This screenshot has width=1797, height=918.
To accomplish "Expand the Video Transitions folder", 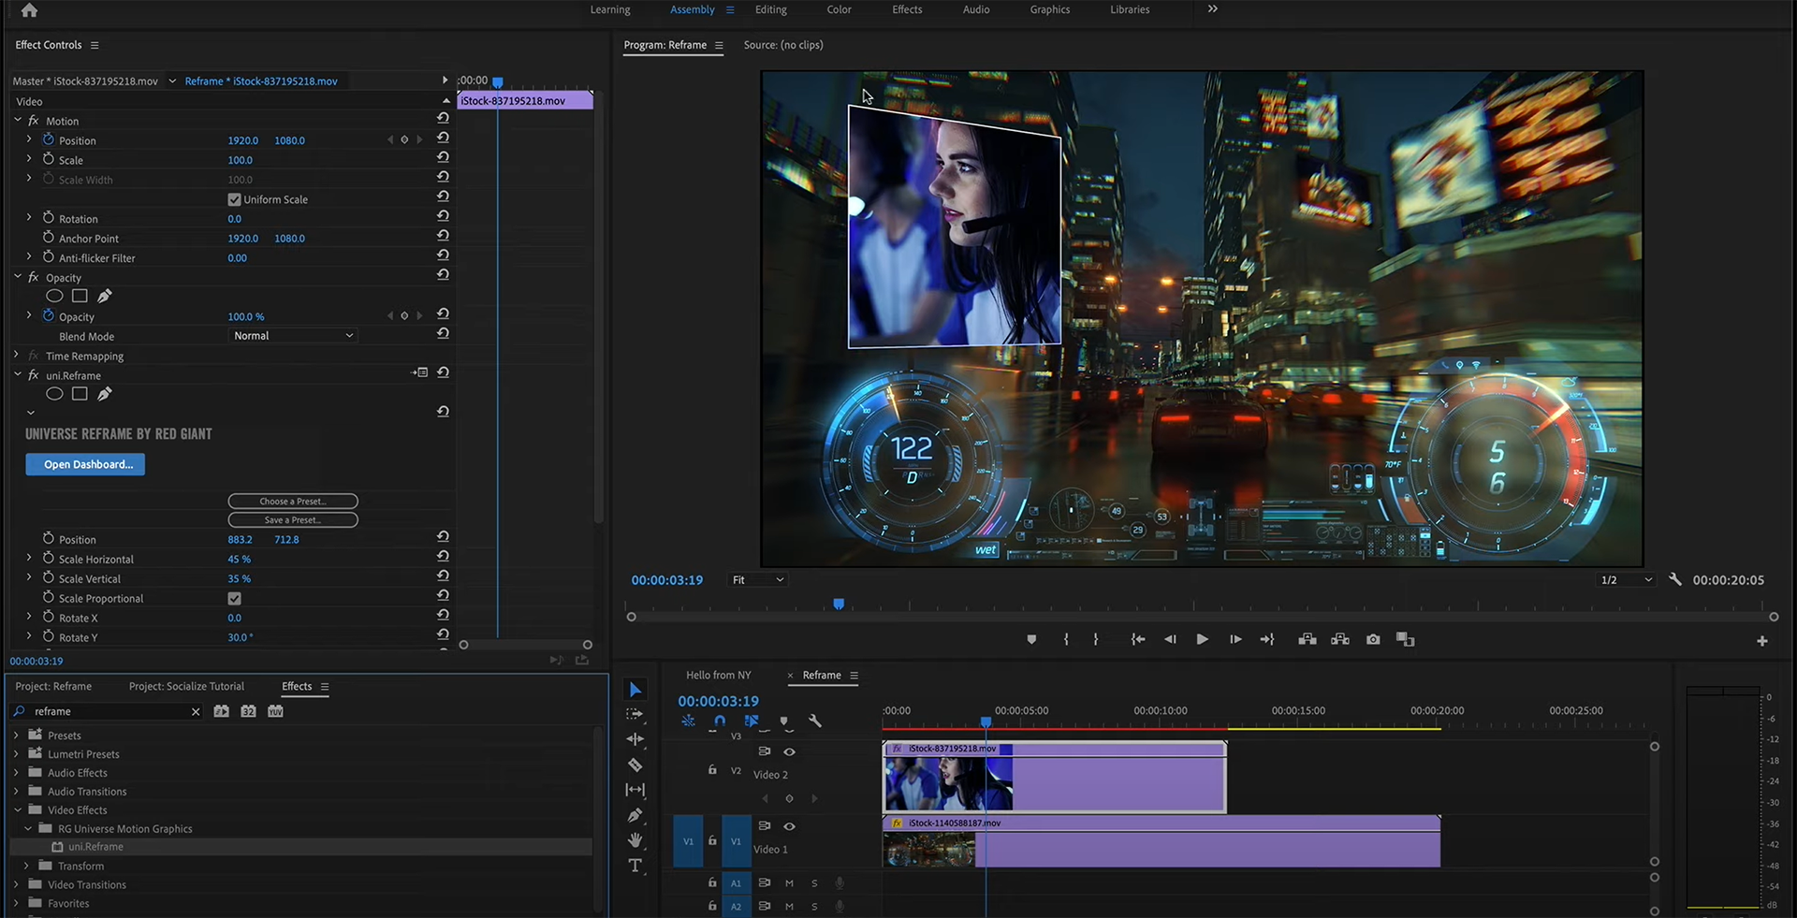I will (x=16, y=884).
